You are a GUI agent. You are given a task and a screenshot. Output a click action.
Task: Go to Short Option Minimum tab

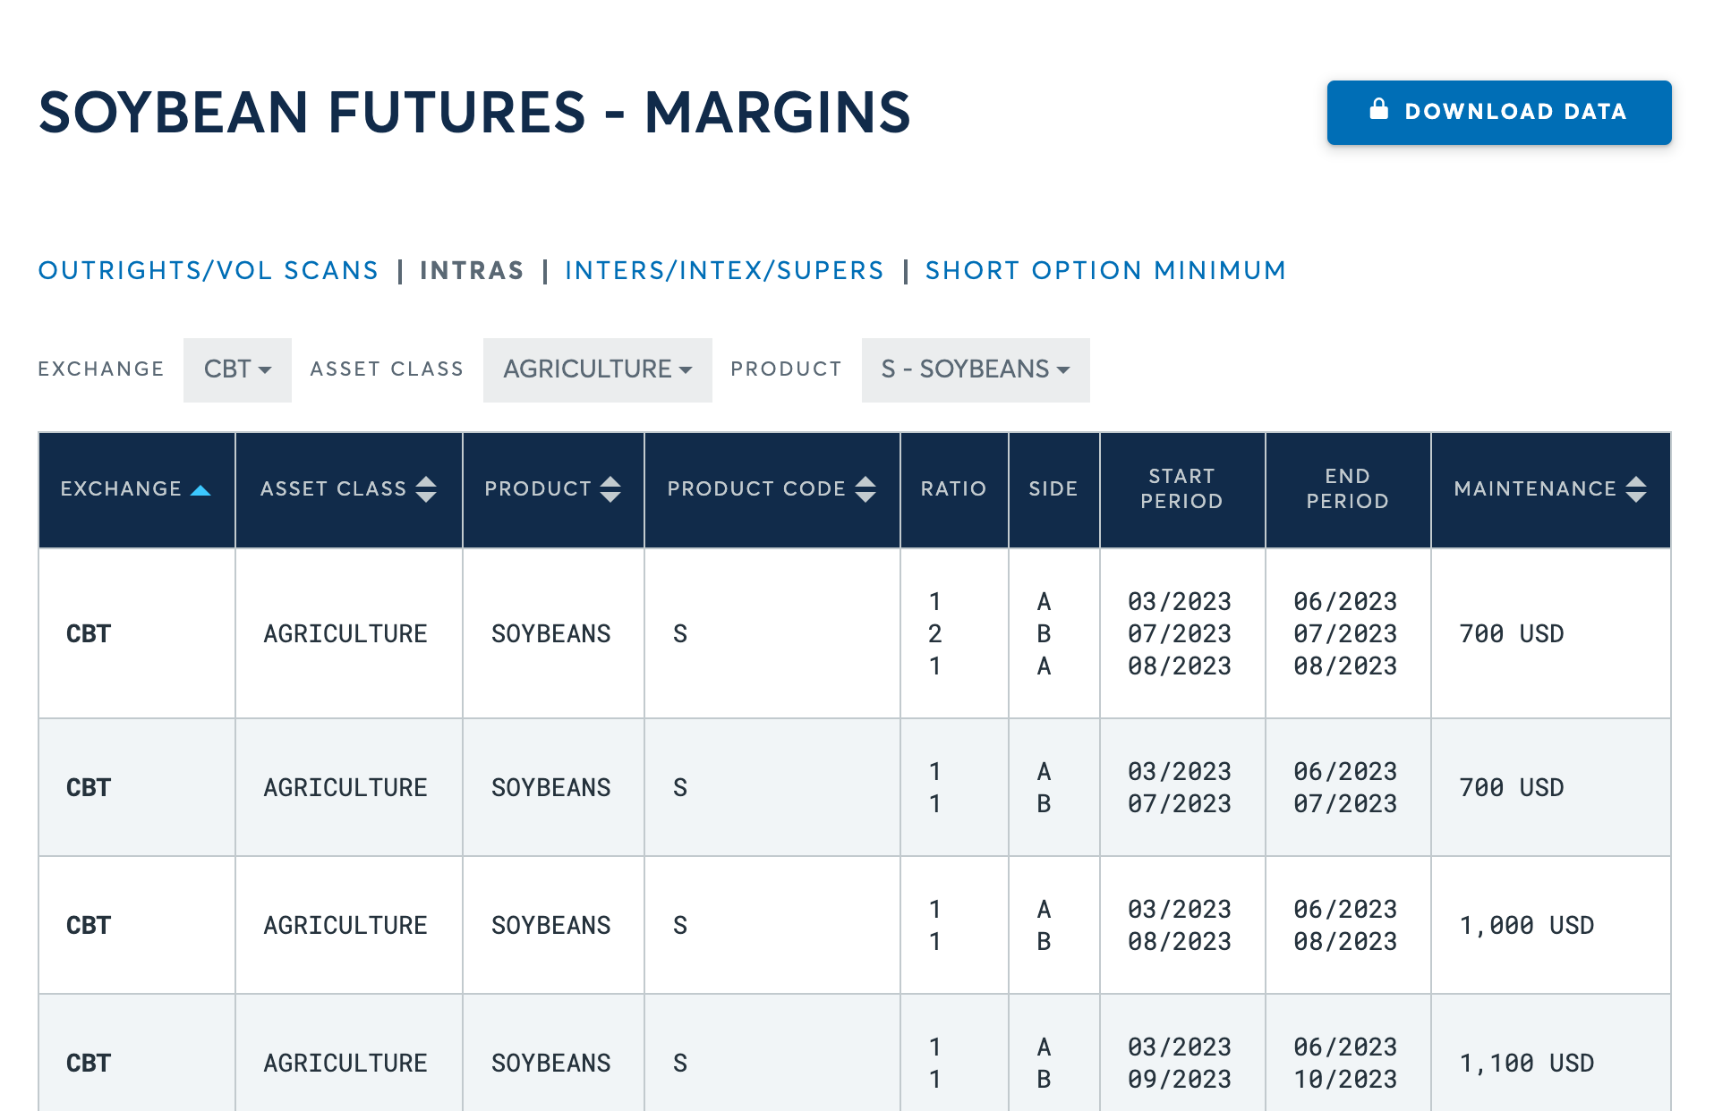[1105, 270]
